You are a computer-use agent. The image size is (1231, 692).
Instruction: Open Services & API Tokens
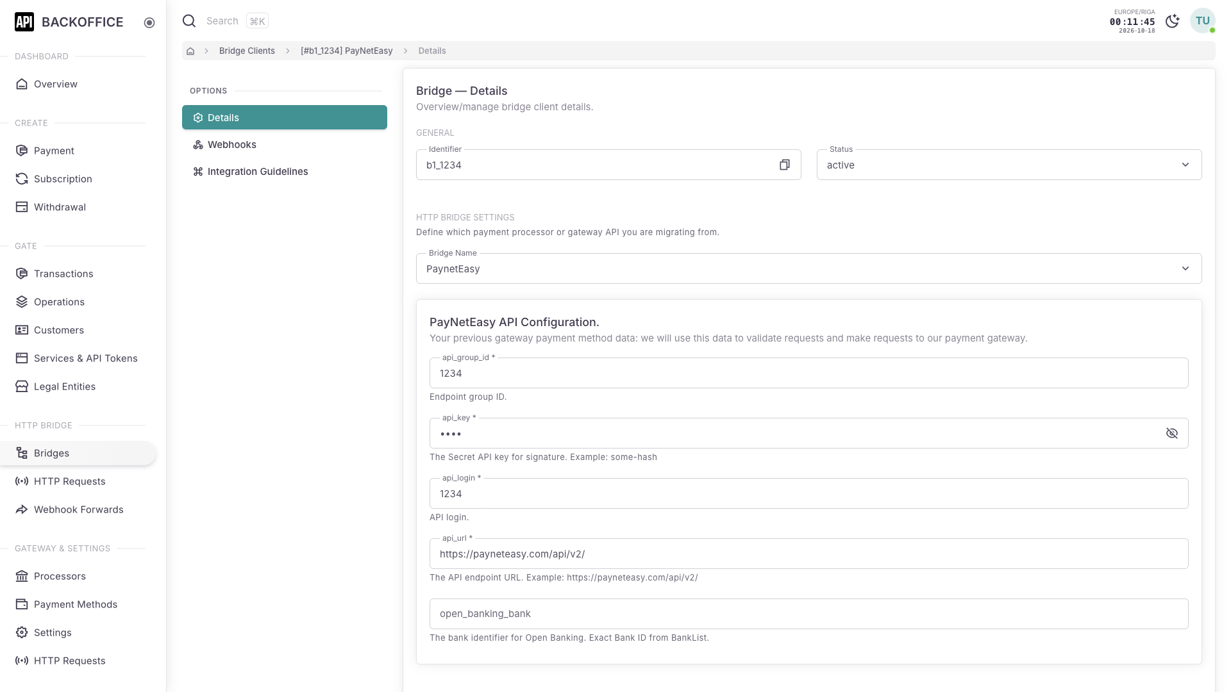click(78, 358)
